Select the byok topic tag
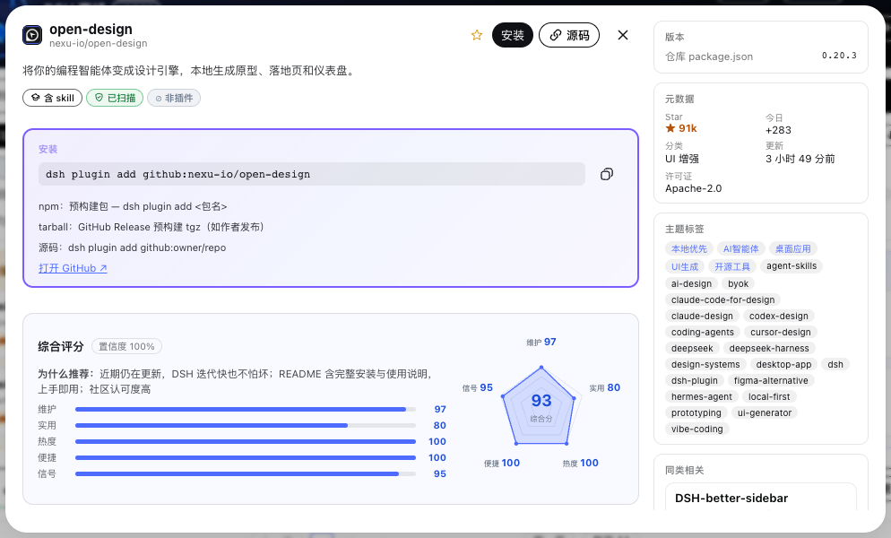The image size is (891, 538). (x=738, y=283)
